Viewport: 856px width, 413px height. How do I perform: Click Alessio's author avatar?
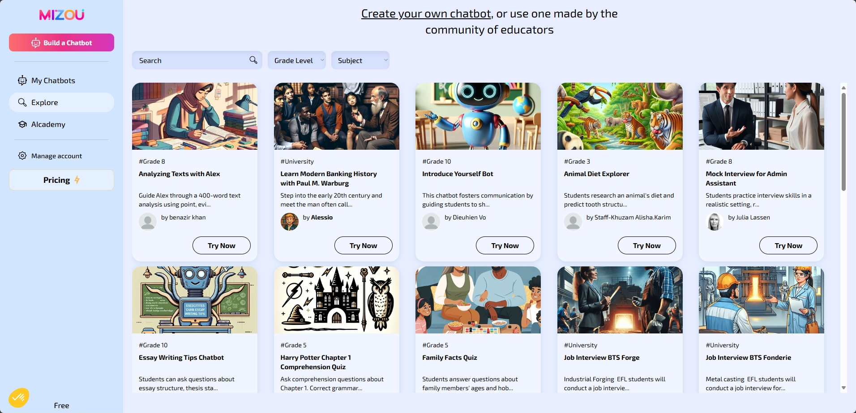[x=289, y=222]
